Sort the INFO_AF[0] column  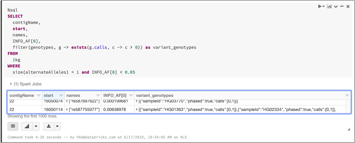click(x=130, y=96)
